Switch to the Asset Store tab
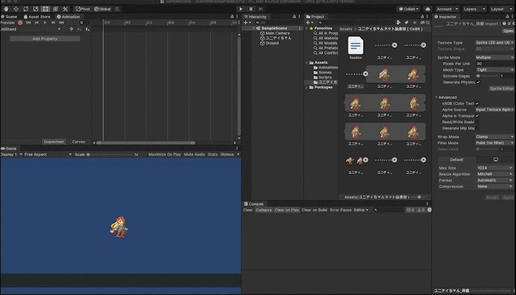 pyautogui.click(x=37, y=17)
